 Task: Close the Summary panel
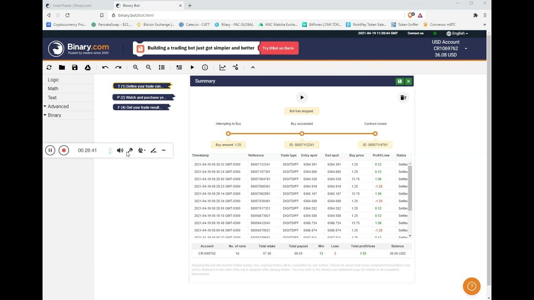tap(408, 81)
